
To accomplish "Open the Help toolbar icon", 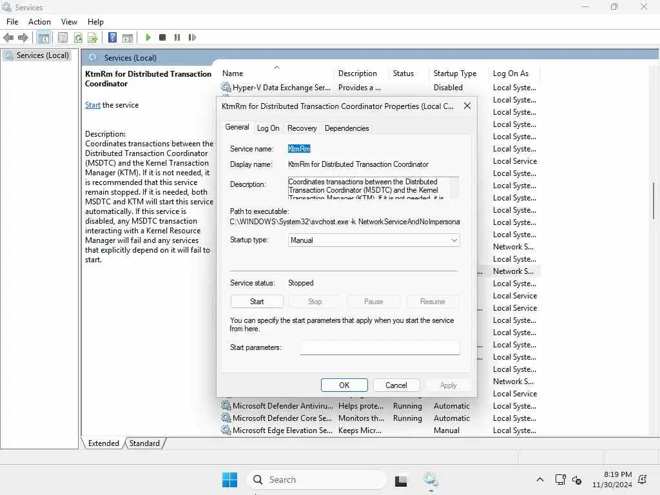I will pyautogui.click(x=112, y=37).
